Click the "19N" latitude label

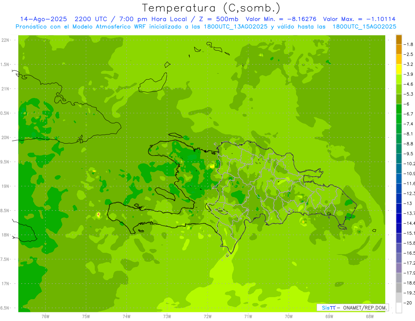[5, 186]
